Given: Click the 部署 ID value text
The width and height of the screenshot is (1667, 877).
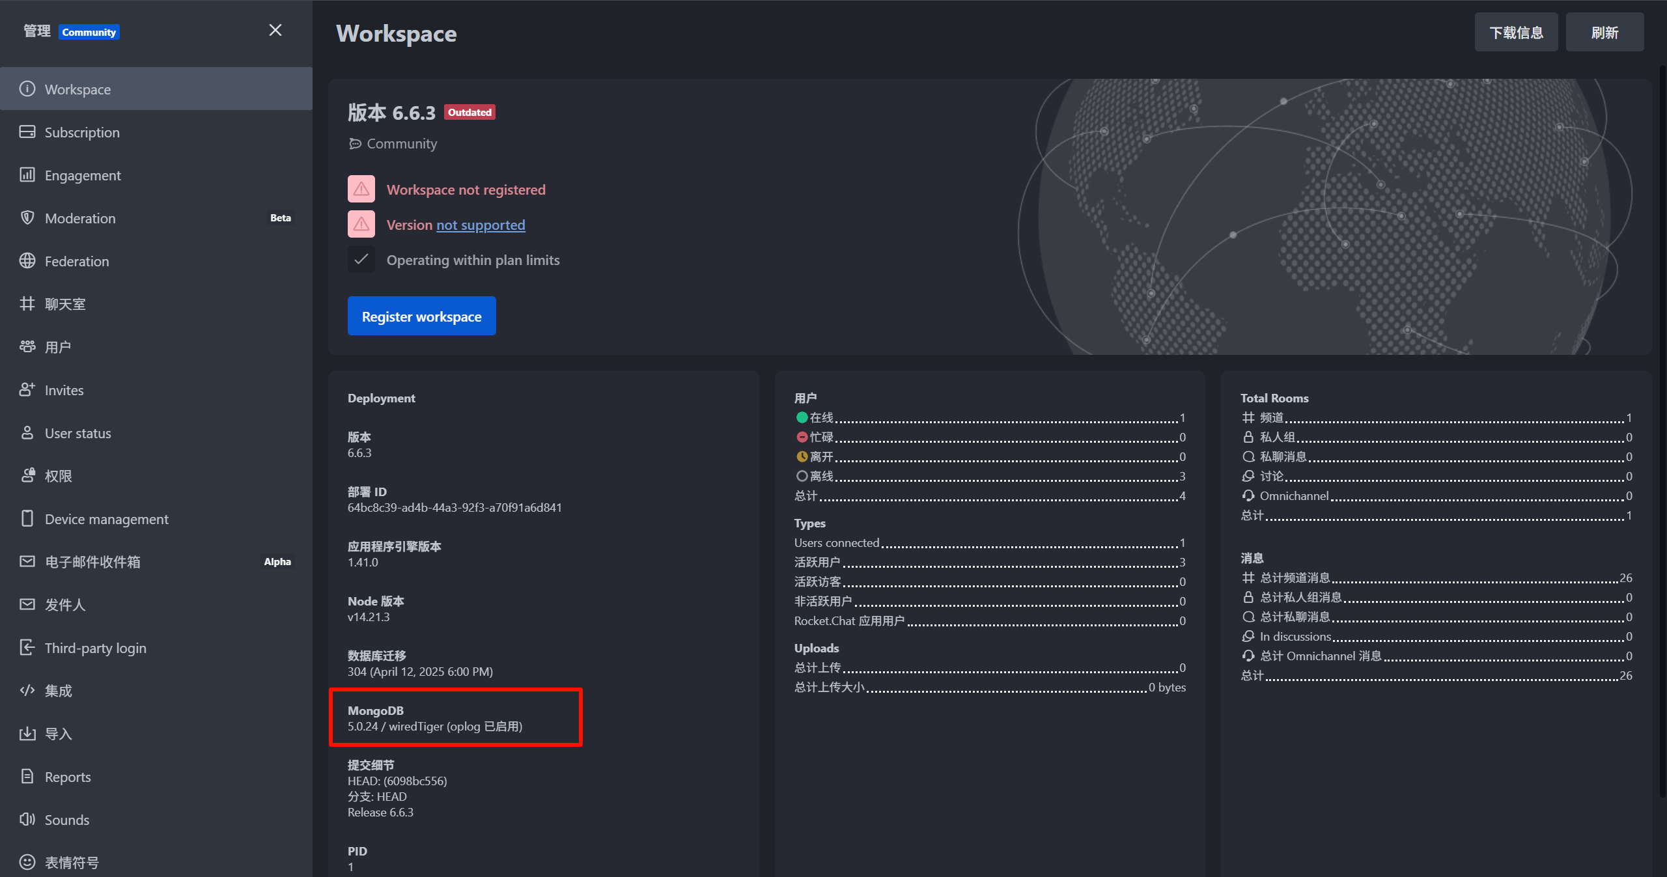Looking at the screenshot, I should tap(455, 507).
